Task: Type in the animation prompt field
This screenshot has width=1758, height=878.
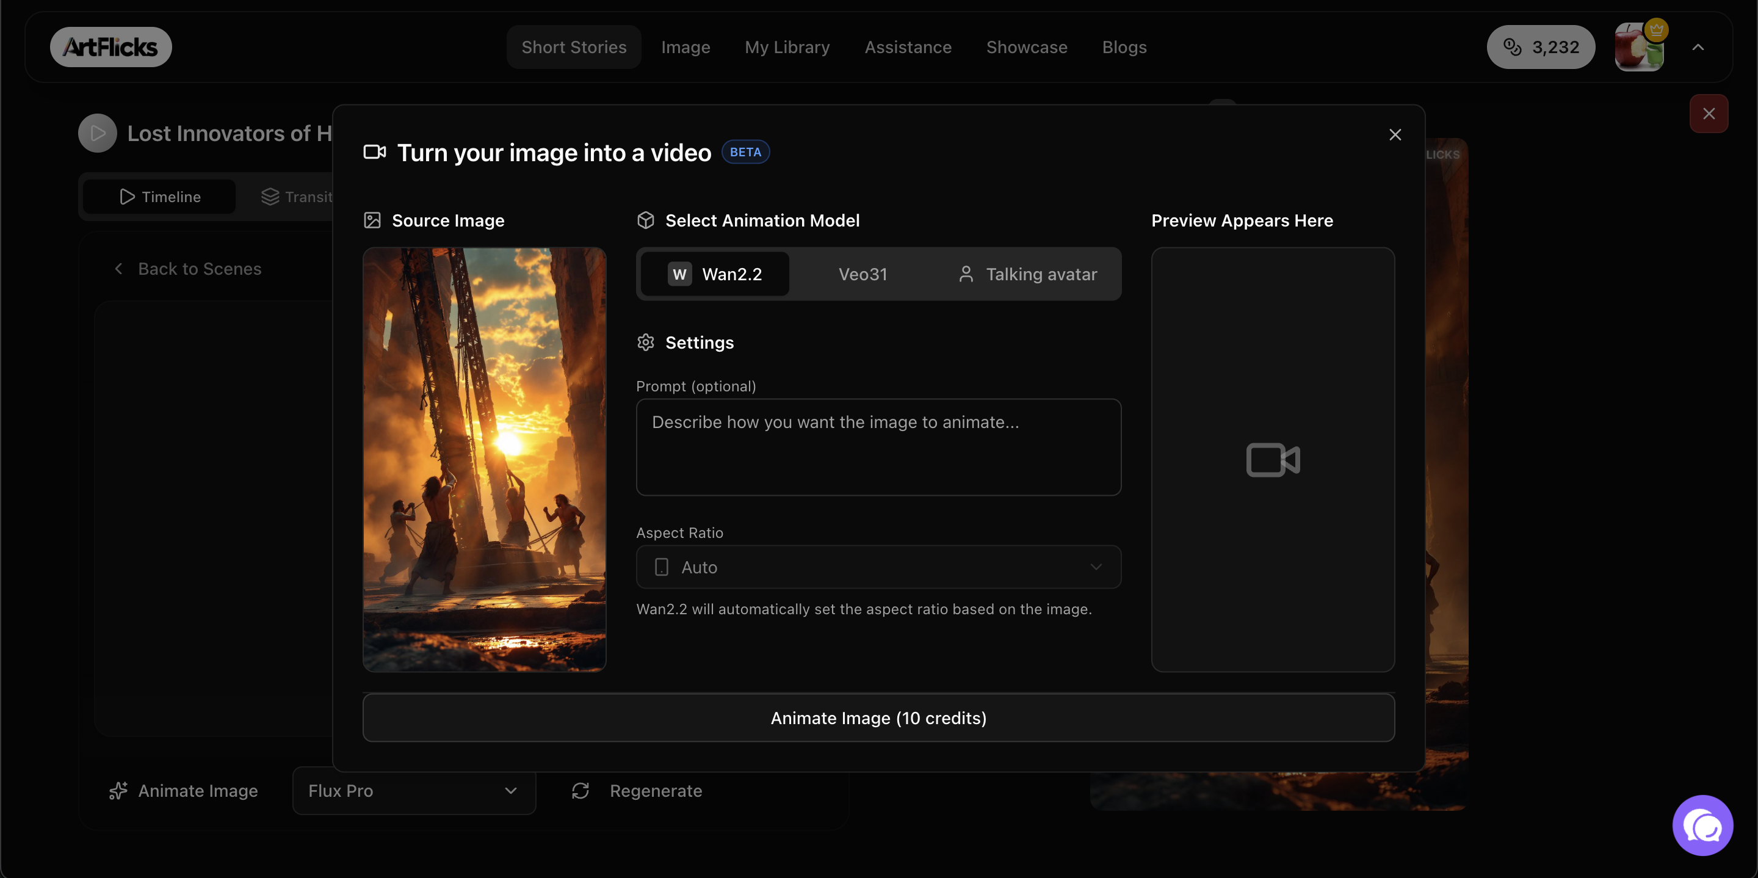Action: coord(878,447)
